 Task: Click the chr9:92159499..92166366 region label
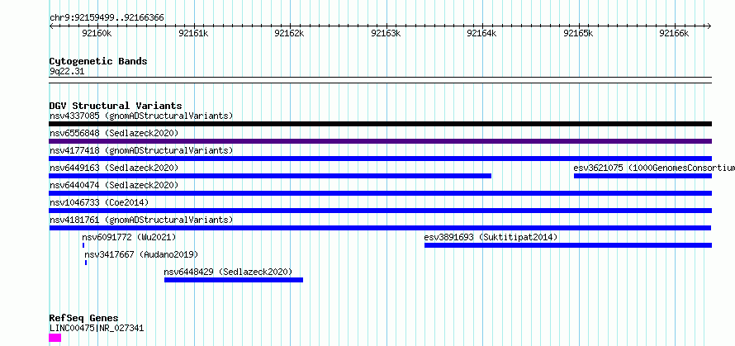click(x=107, y=18)
